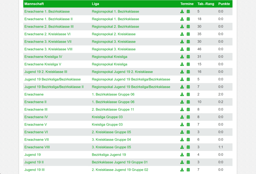The image size is (256, 174).
Task: Download schedule for Jugend 19 III
Action: [182, 170]
